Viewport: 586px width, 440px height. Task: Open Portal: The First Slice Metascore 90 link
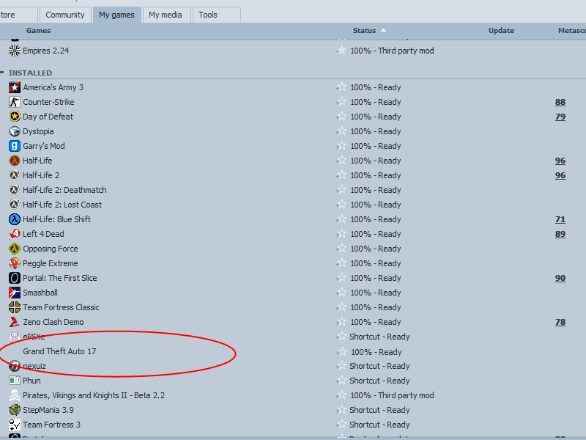coord(560,278)
